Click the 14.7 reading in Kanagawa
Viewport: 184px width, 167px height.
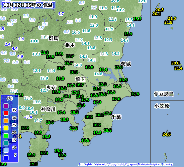[38, 120]
